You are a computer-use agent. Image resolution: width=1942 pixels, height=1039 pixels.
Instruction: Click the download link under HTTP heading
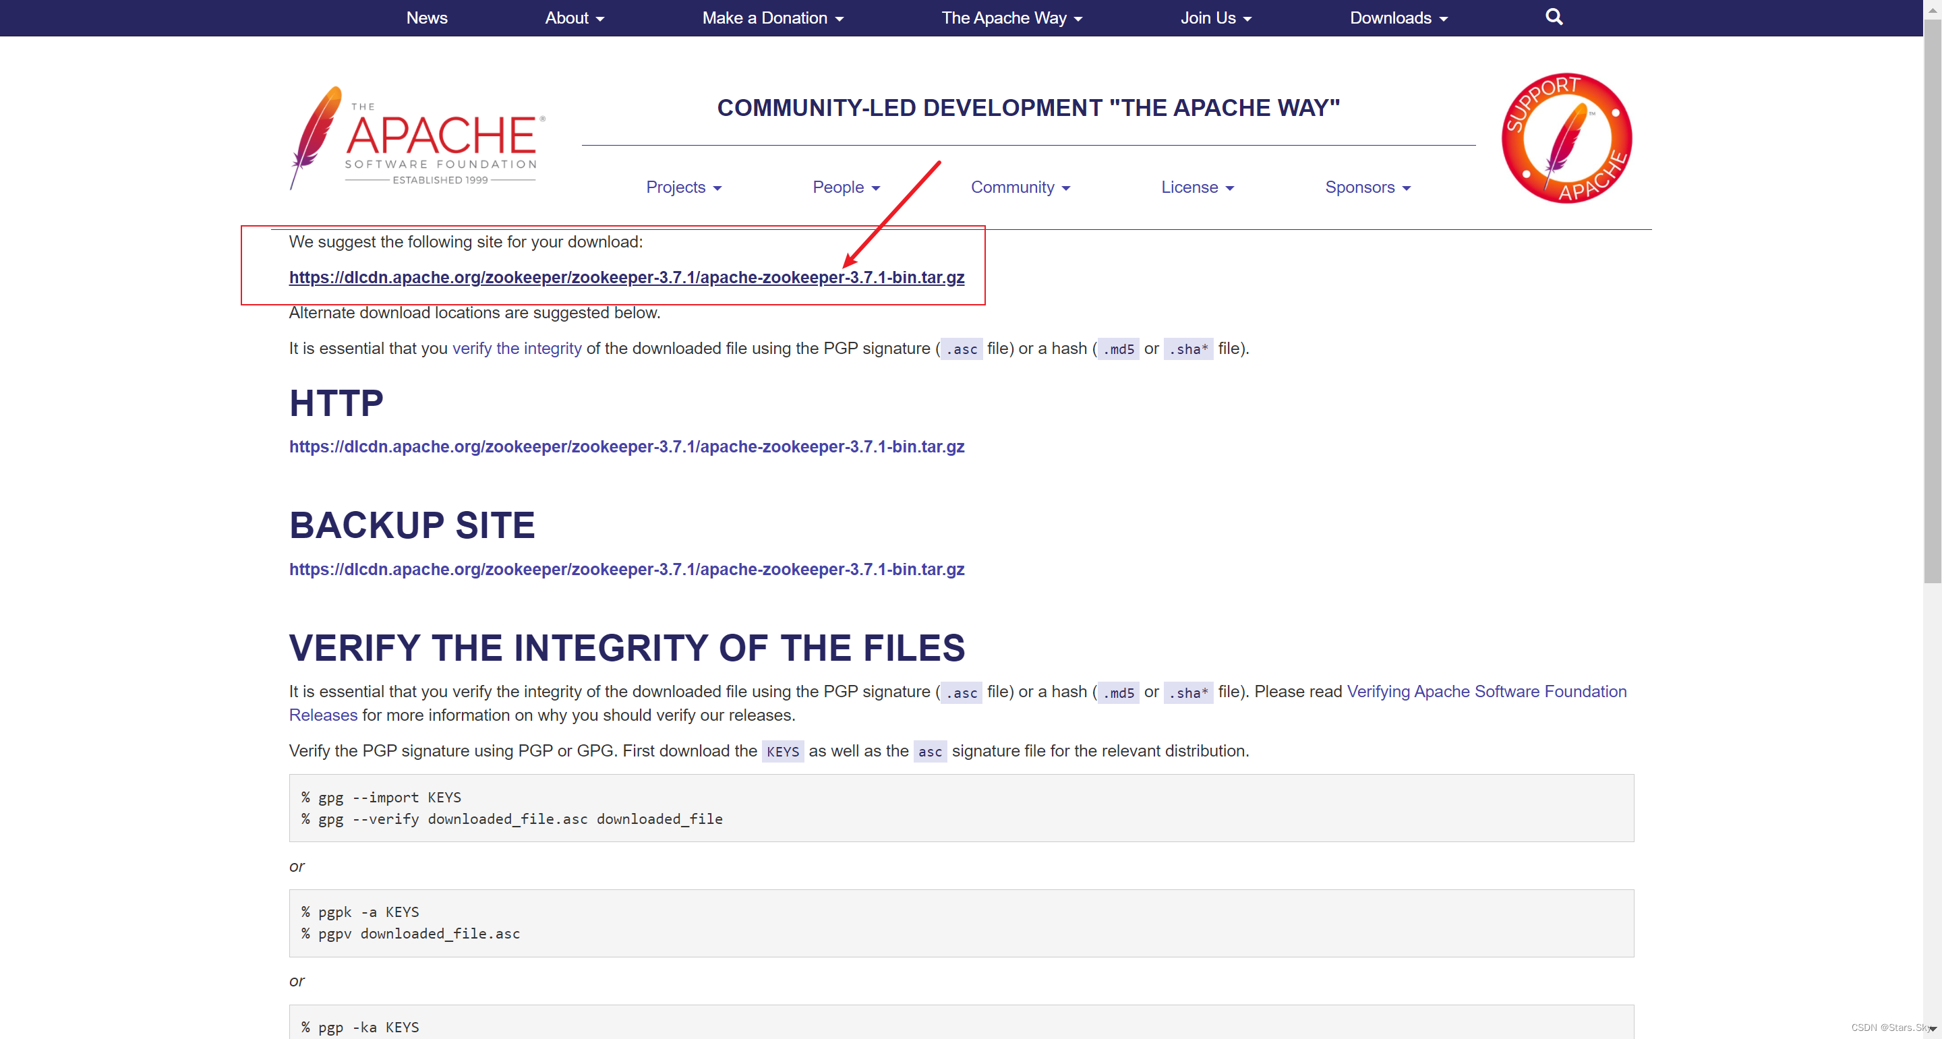point(626,446)
